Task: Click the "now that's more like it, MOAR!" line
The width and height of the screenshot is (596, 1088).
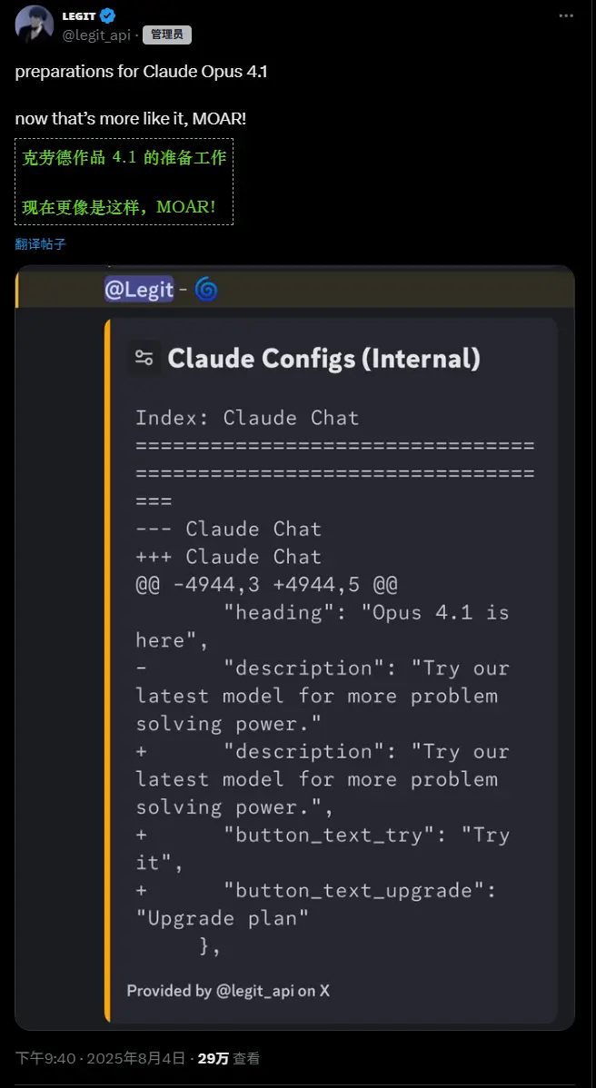Action: (x=131, y=119)
